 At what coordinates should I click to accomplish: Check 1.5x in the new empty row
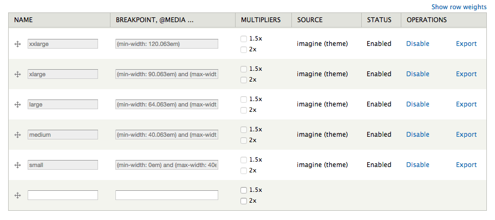click(x=243, y=190)
